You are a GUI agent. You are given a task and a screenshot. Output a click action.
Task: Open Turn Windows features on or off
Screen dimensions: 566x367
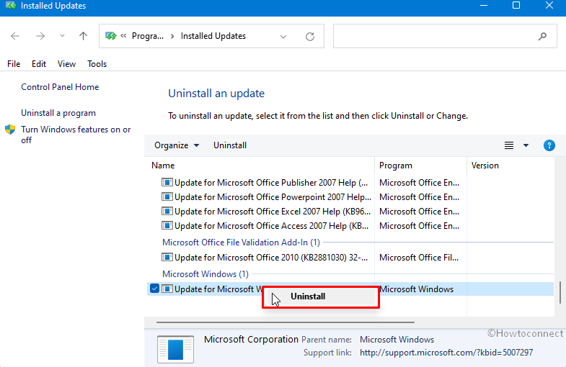pyautogui.click(x=76, y=135)
